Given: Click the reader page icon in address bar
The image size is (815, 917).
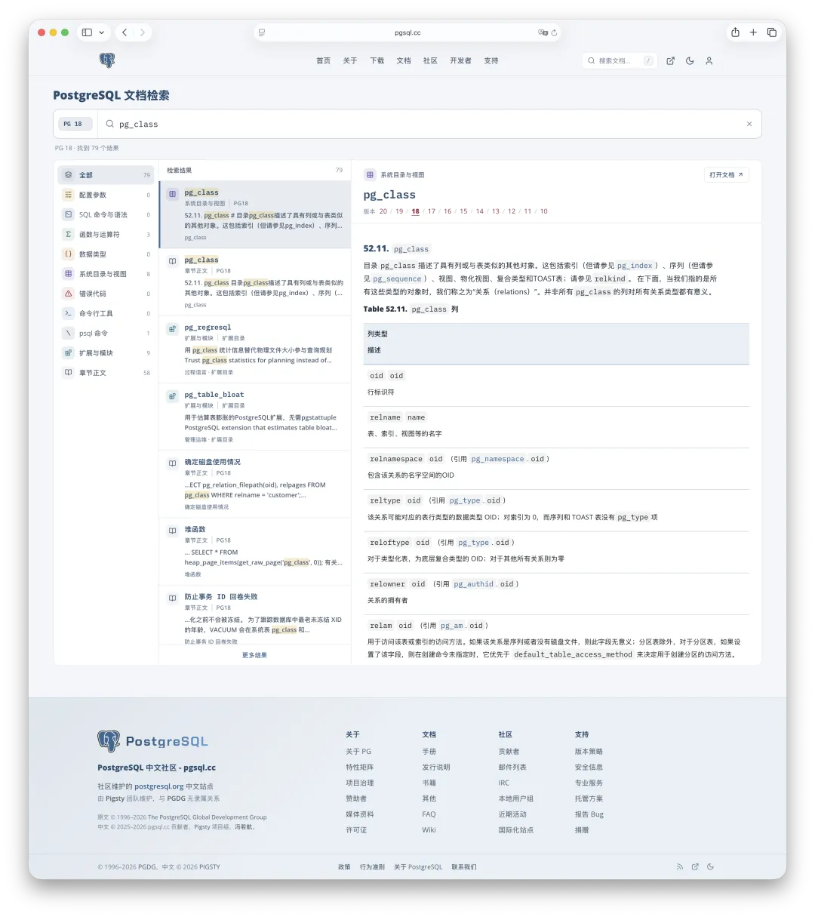Looking at the screenshot, I should [x=262, y=32].
